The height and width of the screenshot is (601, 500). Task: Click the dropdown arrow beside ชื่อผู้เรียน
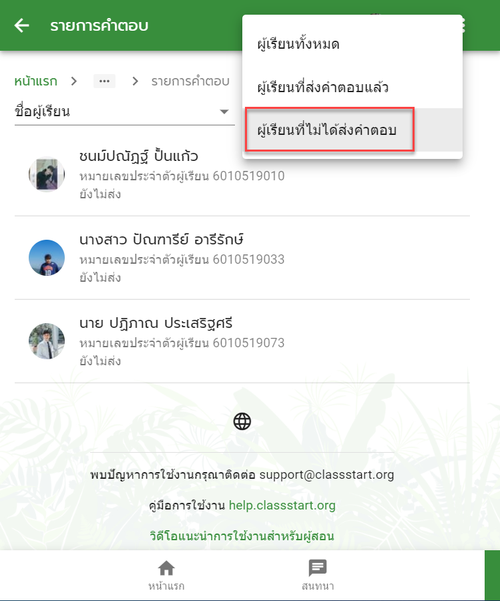point(224,112)
